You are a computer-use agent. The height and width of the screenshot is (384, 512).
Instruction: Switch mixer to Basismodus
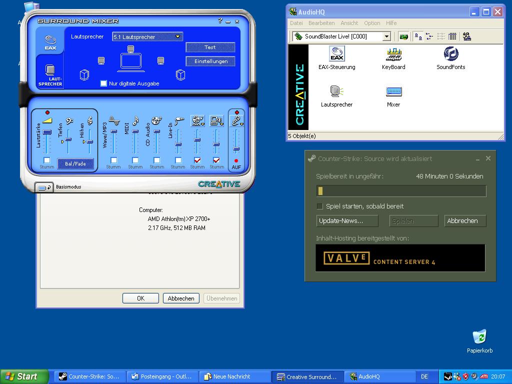coord(43,187)
